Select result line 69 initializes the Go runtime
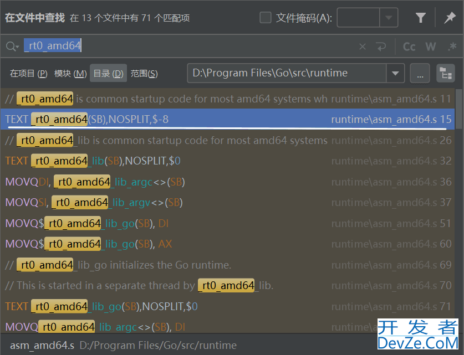The image size is (464, 355). [x=228, y=265]
